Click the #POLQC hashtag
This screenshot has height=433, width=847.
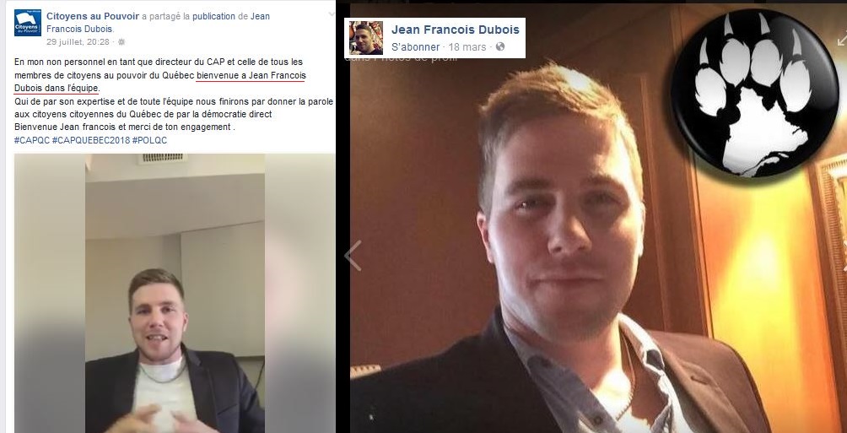149,140
